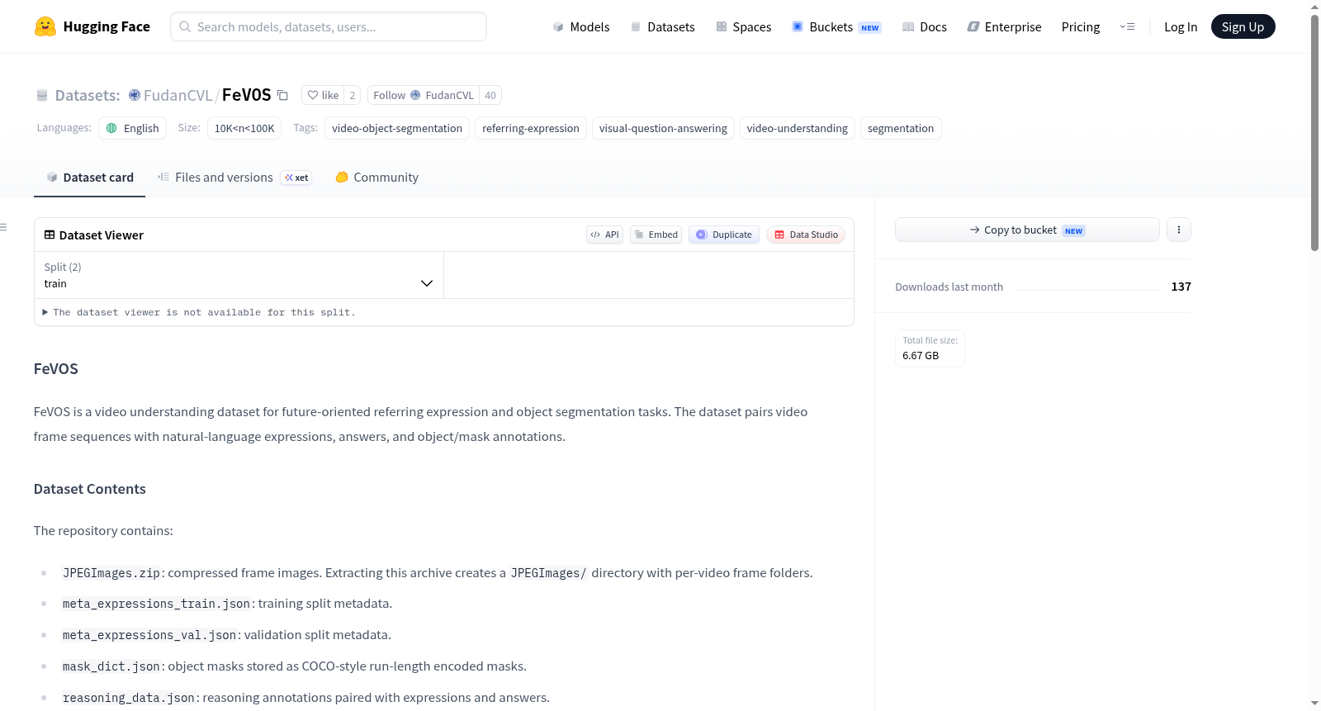
Task: Focus the search models, datasets, users field
Action: (x=329, y=26)
